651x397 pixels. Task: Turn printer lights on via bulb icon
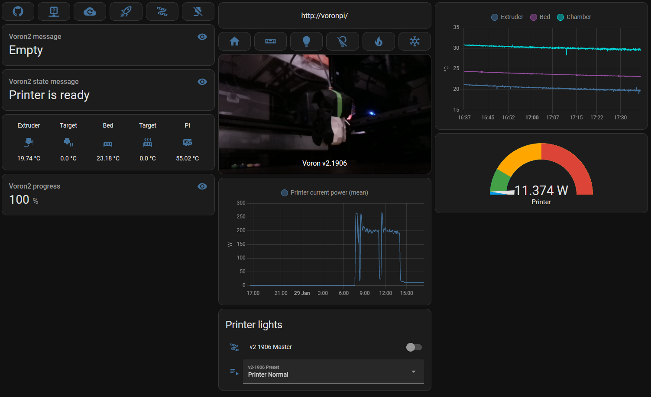pyautogui.click(x=306, y=41)
